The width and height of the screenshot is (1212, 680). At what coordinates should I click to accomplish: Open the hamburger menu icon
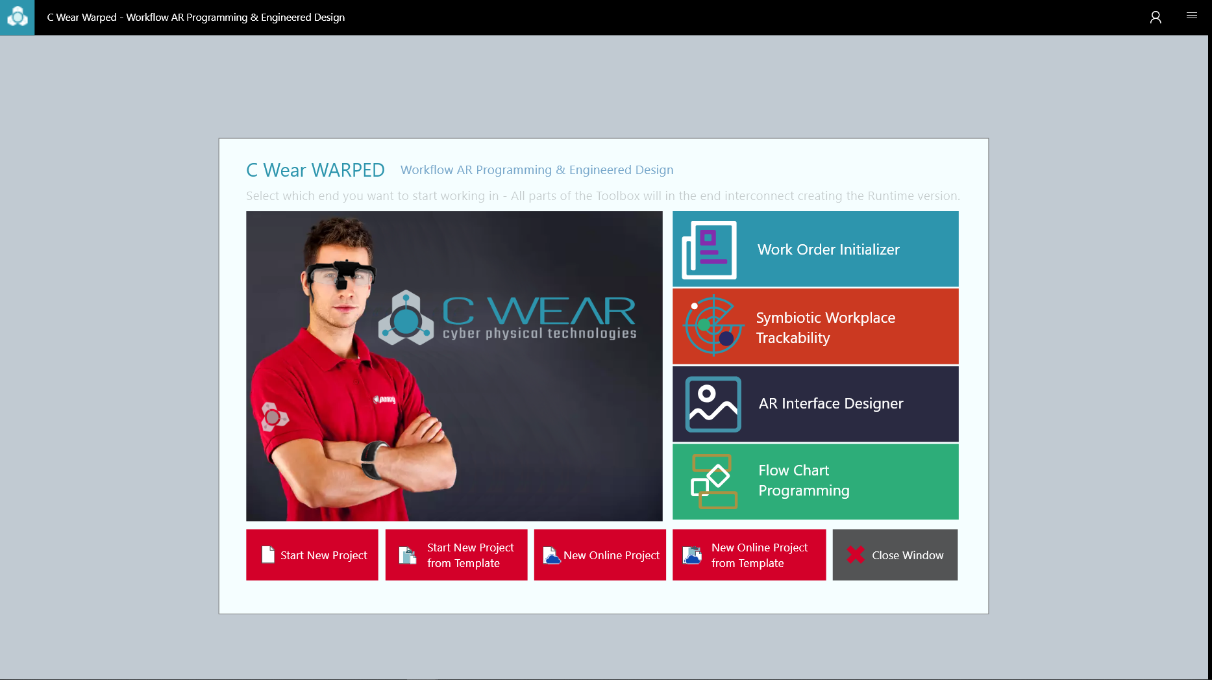(x=1192, y=16)
